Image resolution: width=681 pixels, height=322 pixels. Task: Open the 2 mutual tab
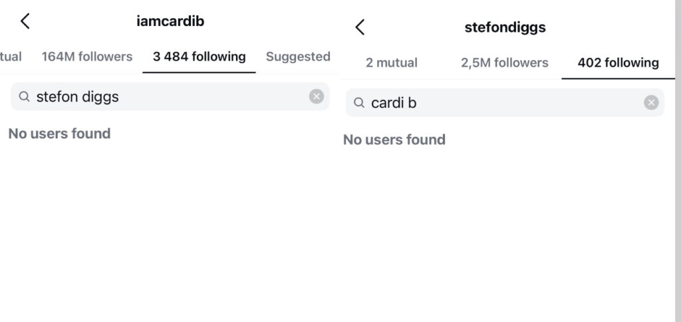[x=392, y=63]
